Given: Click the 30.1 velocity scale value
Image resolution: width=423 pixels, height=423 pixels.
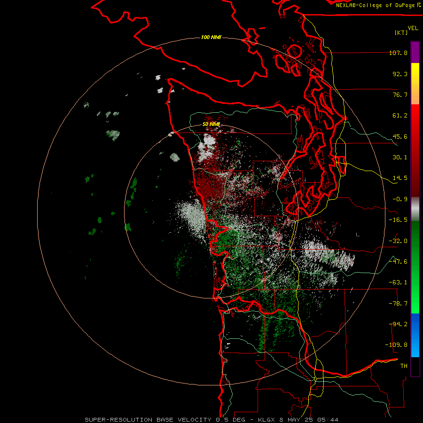Looking at the screenshot, I should (400, 157).
